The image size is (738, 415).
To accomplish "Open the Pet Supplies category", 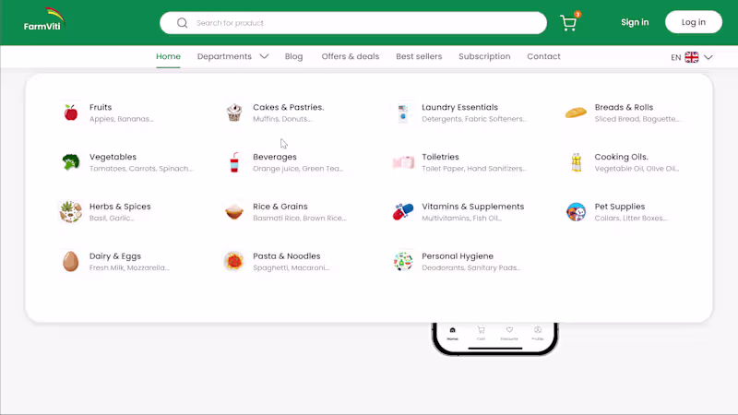I will 619,207.
